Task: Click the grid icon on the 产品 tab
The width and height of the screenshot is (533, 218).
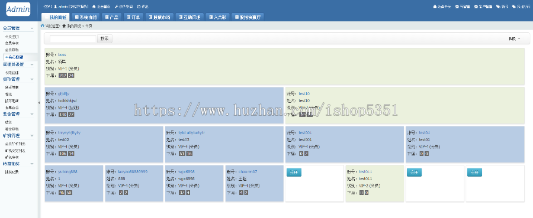Action: pyautogui.click(x=107, y=17)
